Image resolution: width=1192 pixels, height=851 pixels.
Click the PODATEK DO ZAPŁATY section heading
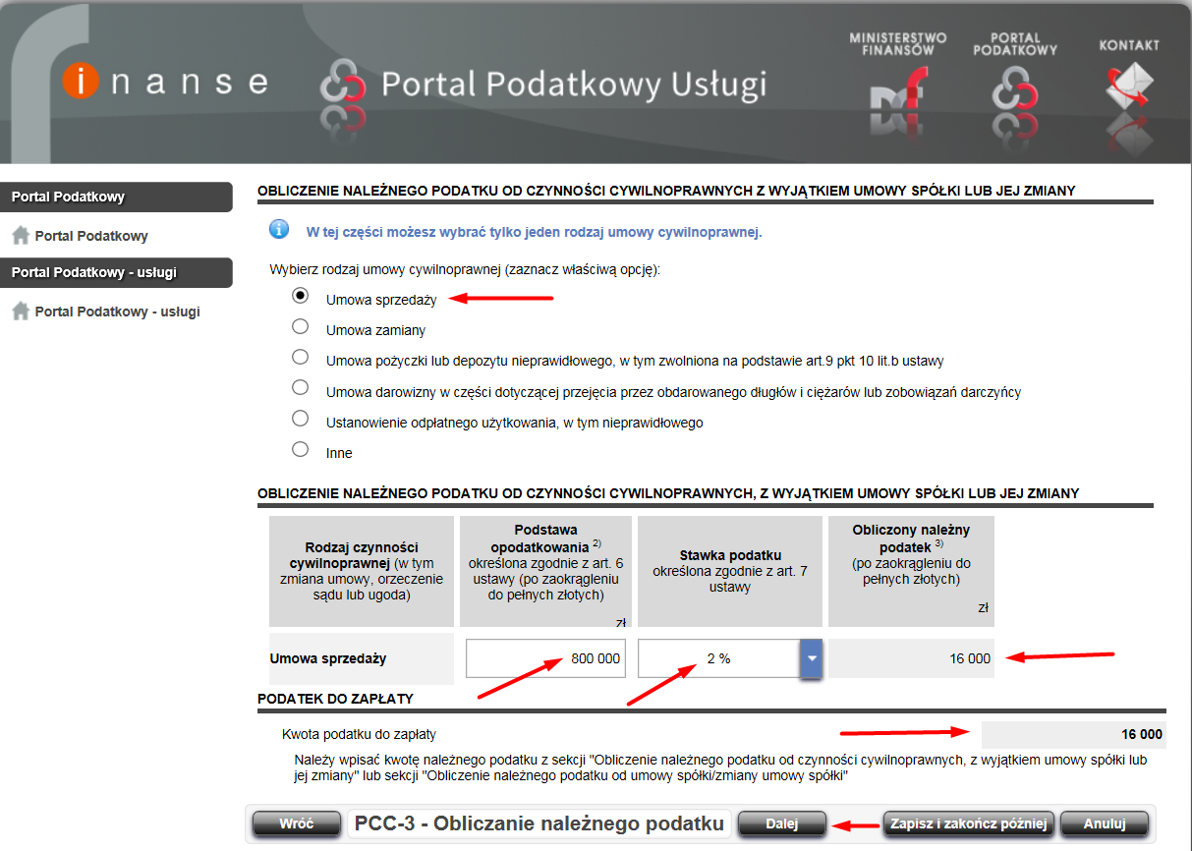(335, 699)
